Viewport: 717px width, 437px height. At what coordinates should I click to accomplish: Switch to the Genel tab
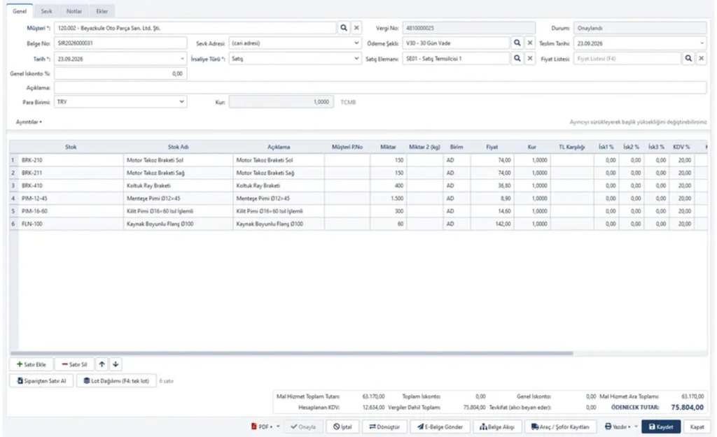(20, 11)
